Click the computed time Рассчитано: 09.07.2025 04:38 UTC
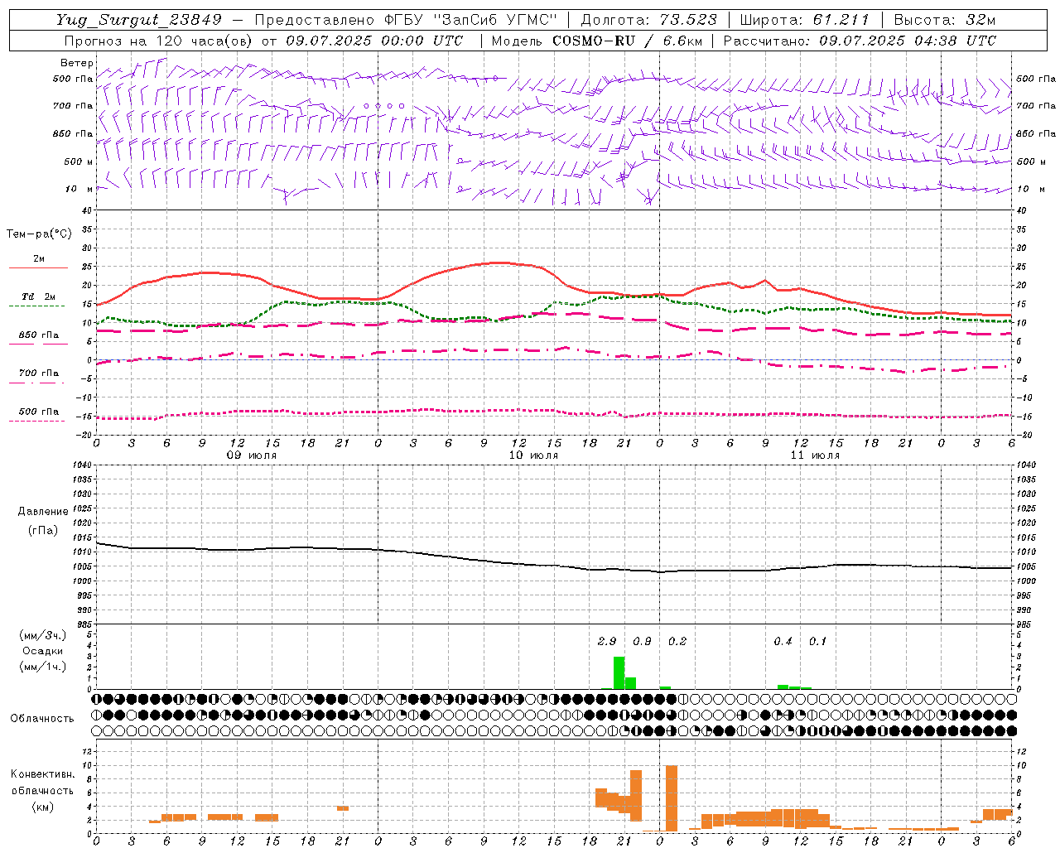Viewport: 1060px width, 848px height. click(860, 41)
